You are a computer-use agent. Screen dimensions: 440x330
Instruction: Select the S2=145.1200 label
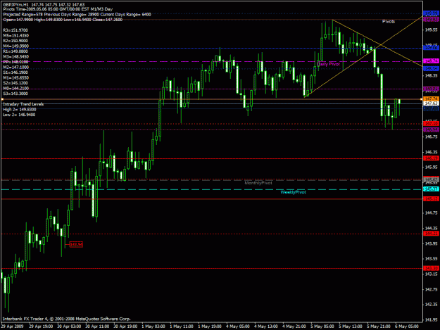pyautogui.click(x=15, y=83)
